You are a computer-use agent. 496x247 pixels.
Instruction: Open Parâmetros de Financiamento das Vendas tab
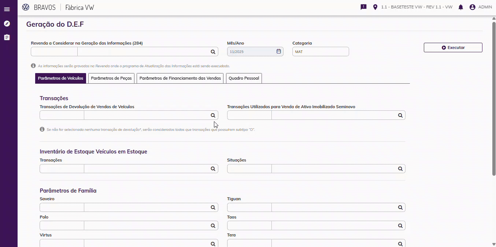pyautogui.click(x=180, y=79)
